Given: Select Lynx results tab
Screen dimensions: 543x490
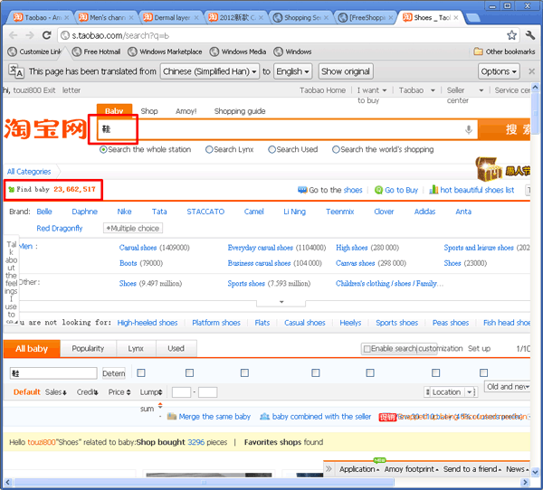Looking at the screenshot, I should pos(136,348).
